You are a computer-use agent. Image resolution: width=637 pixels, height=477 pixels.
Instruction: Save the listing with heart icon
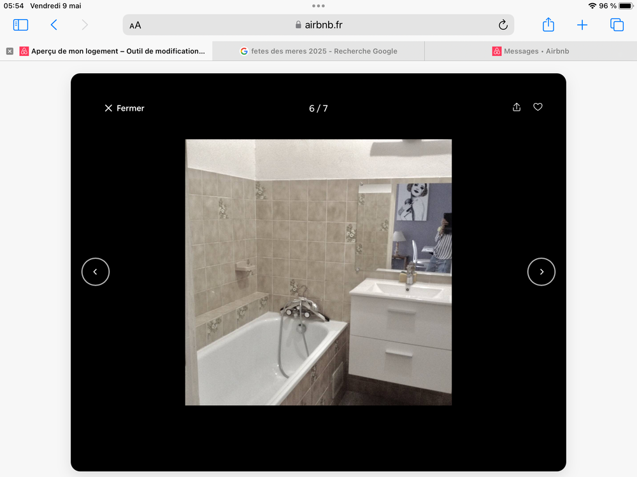(x=538, y=107)
